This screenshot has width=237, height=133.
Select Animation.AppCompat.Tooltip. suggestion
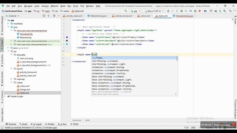[x=134, y=74]
